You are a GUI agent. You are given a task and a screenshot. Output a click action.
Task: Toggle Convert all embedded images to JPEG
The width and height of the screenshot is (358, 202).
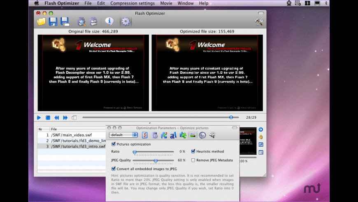coord(114,169)
